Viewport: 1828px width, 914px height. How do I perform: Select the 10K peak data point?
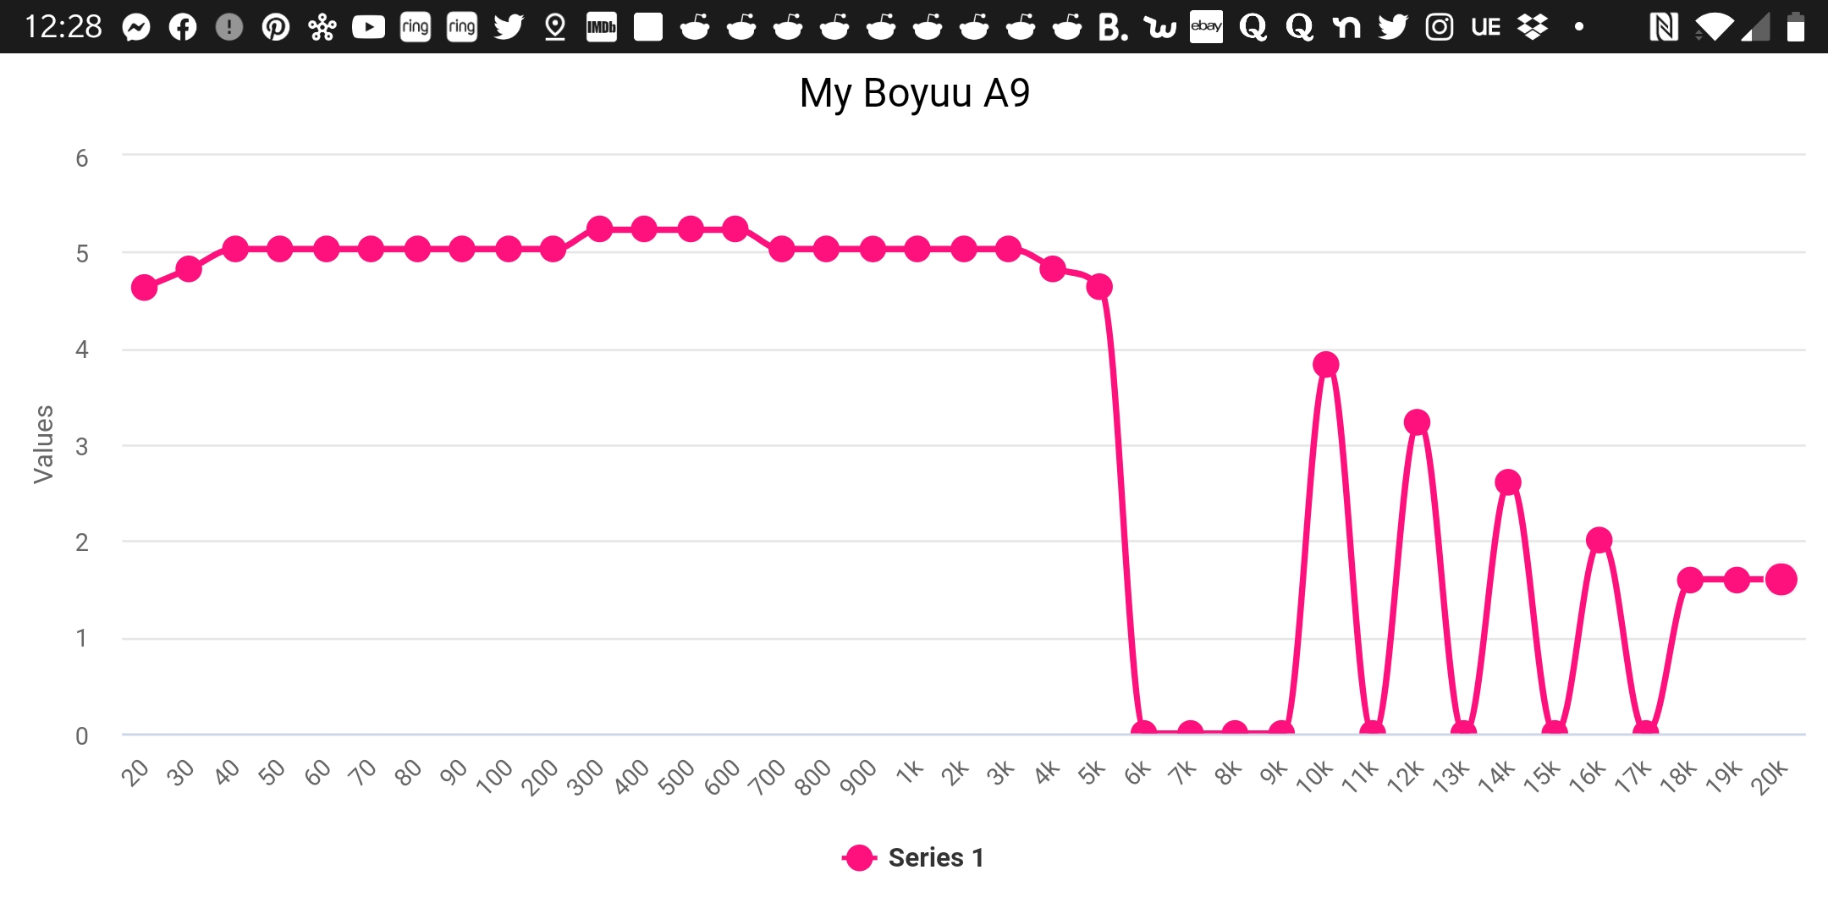click(1326, 365)
